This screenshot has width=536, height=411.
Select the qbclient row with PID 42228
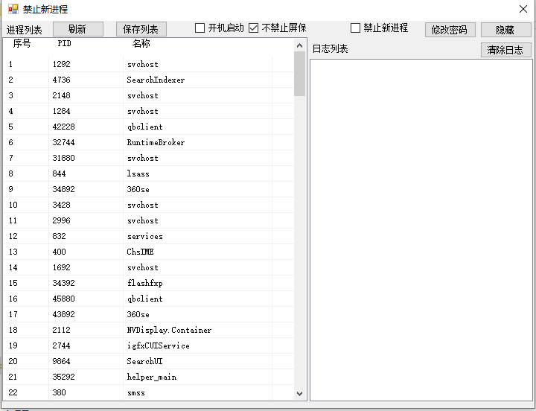149,127
